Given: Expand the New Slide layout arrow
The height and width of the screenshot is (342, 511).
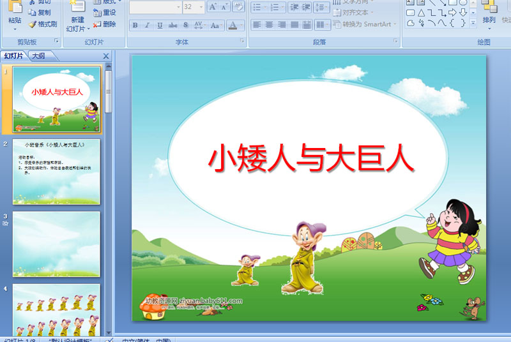Looking at the screenshot, I should click(x=89, y=29).
